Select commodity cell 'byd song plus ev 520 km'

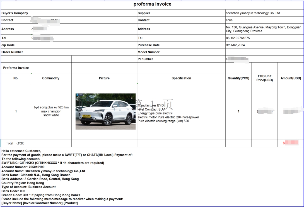[x=51, y=111]
